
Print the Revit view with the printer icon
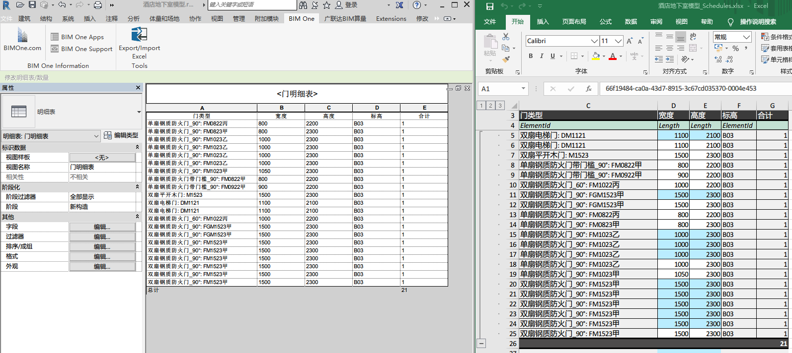(x=98, y=5)
